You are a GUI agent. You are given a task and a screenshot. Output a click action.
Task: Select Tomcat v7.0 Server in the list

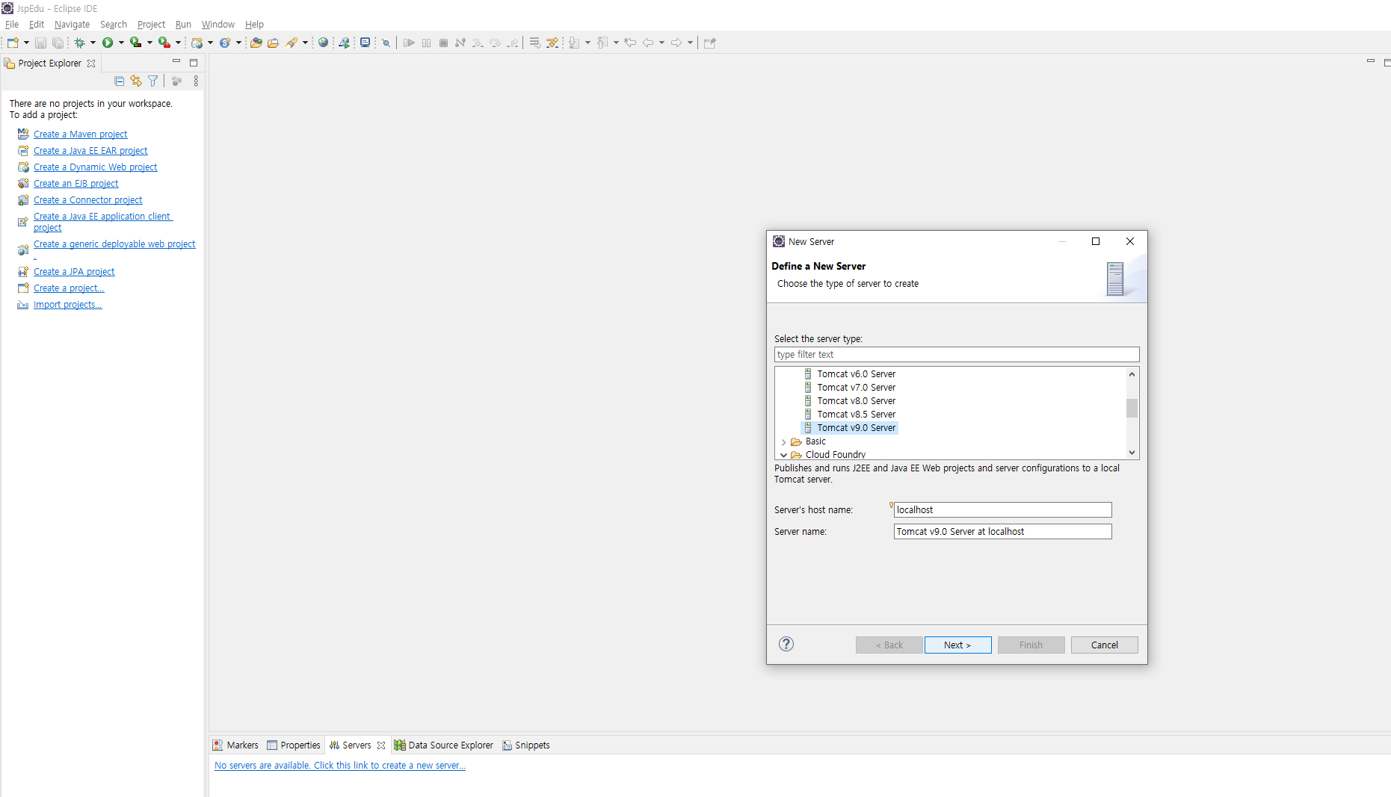(856, 388)
